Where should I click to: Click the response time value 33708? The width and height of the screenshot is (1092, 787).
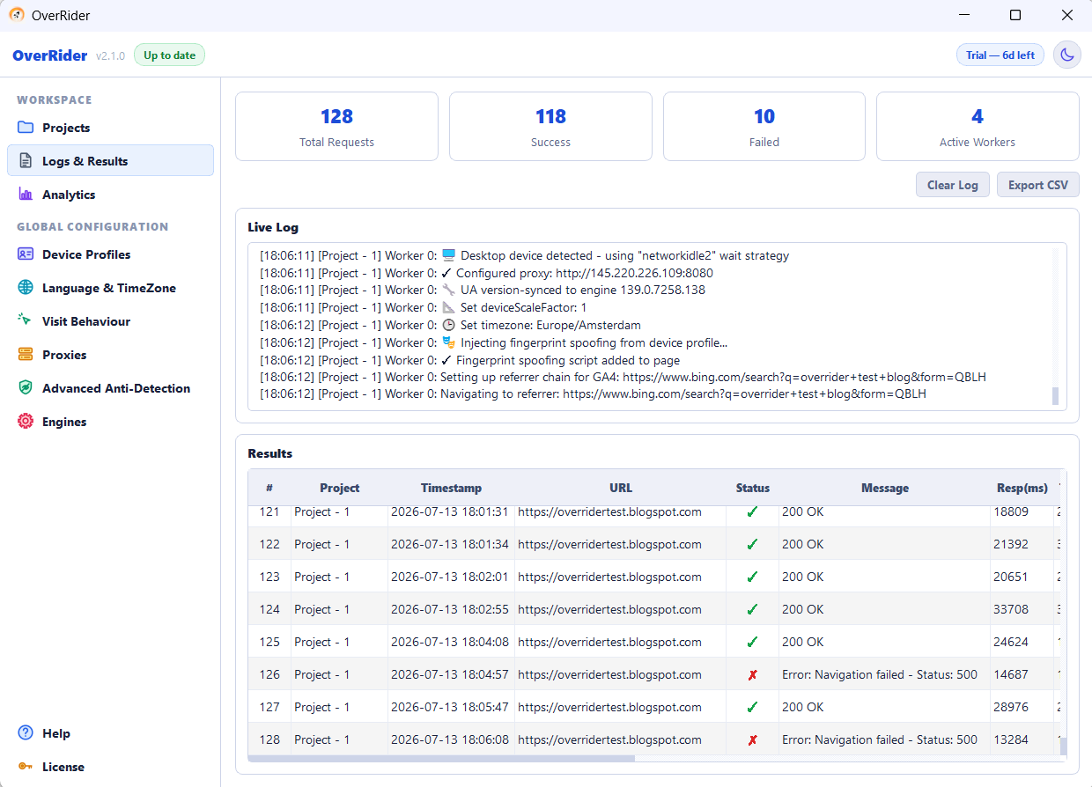(1011, 609)
